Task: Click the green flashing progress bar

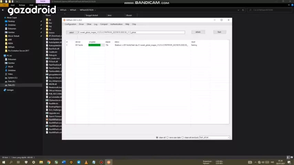Action: point(94,45)
